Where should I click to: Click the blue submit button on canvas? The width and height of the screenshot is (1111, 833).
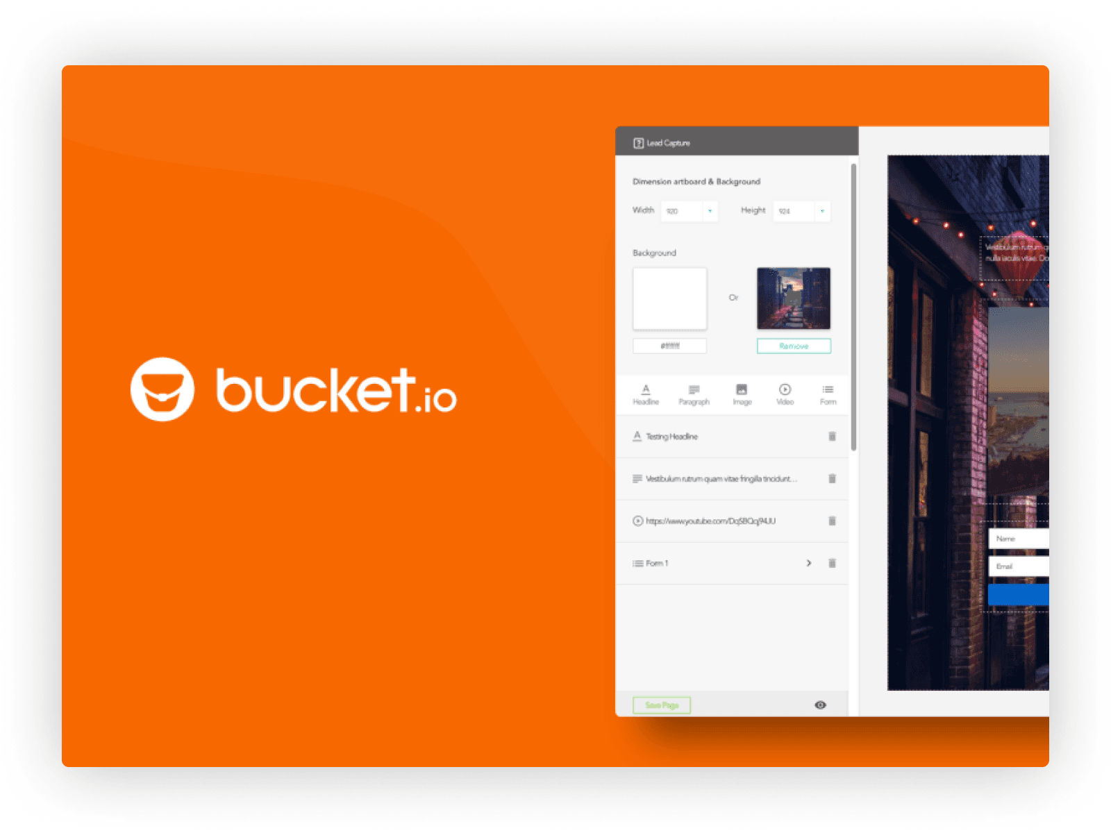tap(1018, 595)
